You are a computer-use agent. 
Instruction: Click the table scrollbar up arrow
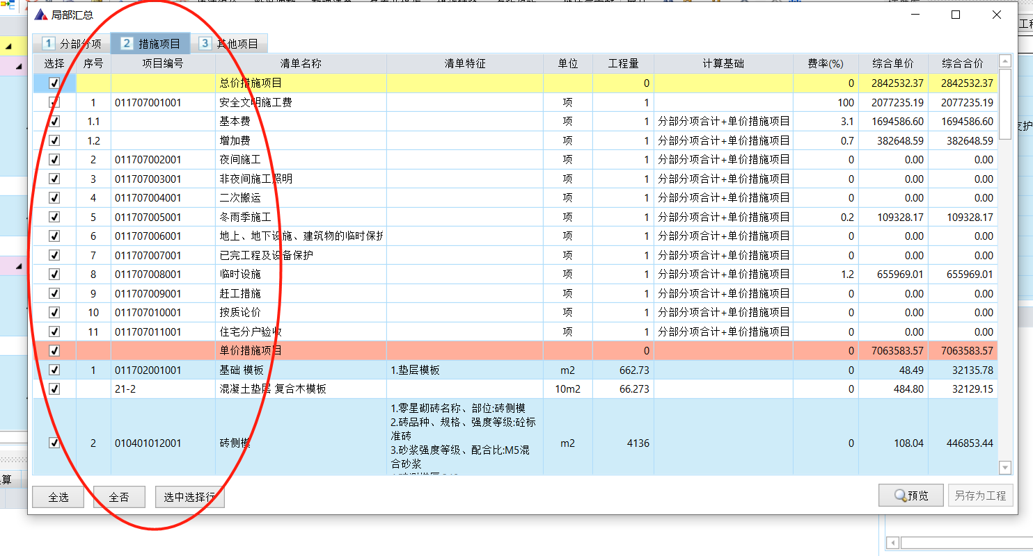(x=1004, y=62)
